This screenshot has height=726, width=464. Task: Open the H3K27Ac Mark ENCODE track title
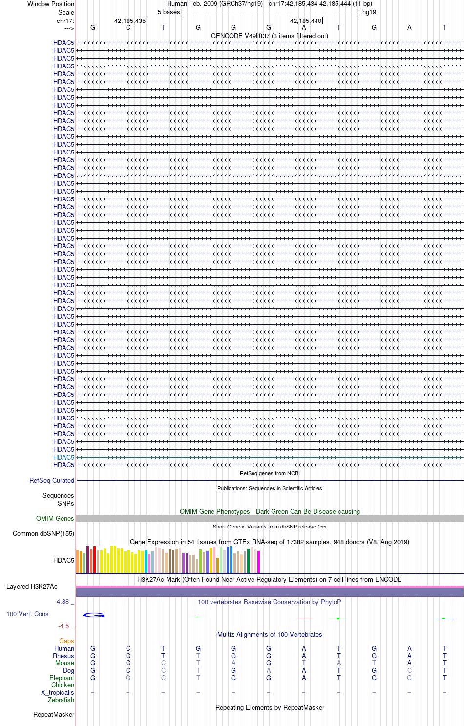pos(270,579)
